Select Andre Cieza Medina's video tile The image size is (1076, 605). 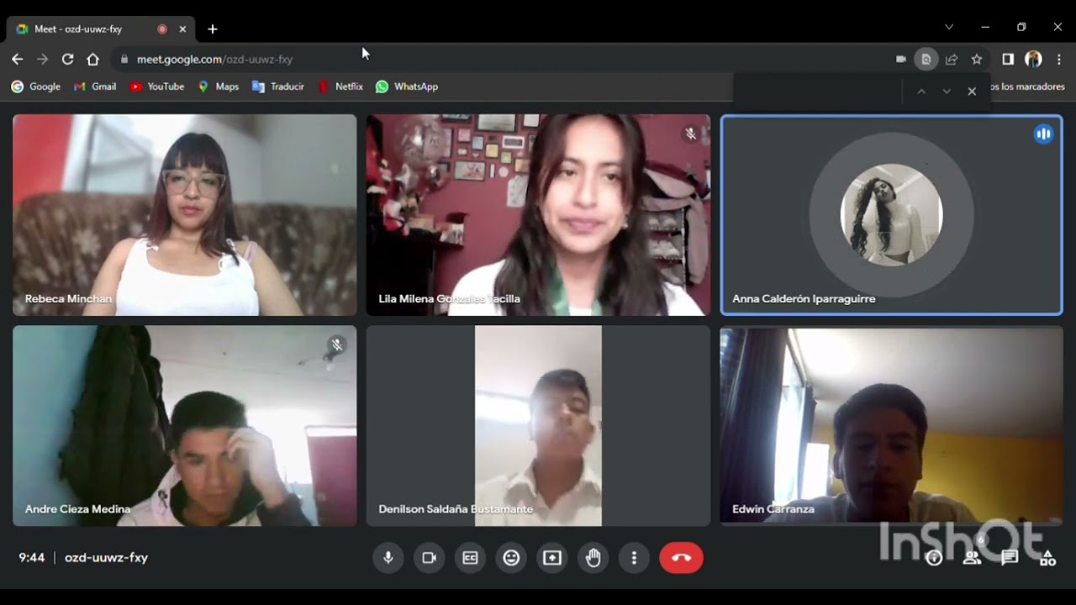click(x=185, y=426)
